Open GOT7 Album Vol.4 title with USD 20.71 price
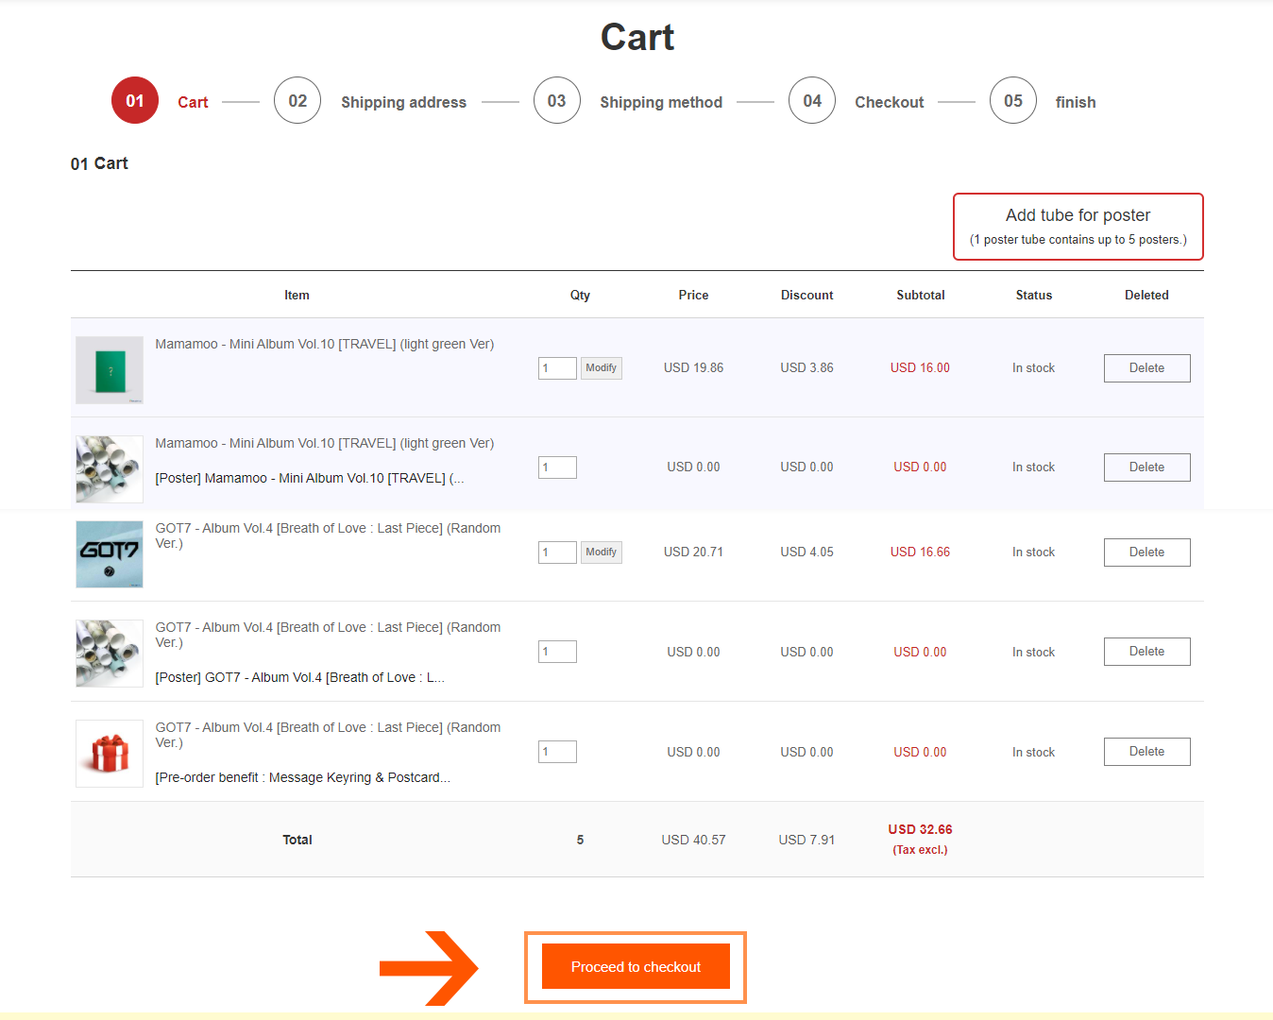1273x1020 pixels. click(x=328, y=535)
